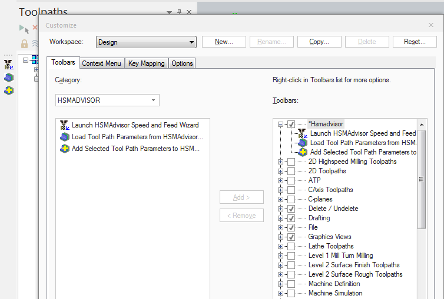Open Toolpaths panel dropdown arrow
The image size is (444, 299).
[x=170, y=12]
